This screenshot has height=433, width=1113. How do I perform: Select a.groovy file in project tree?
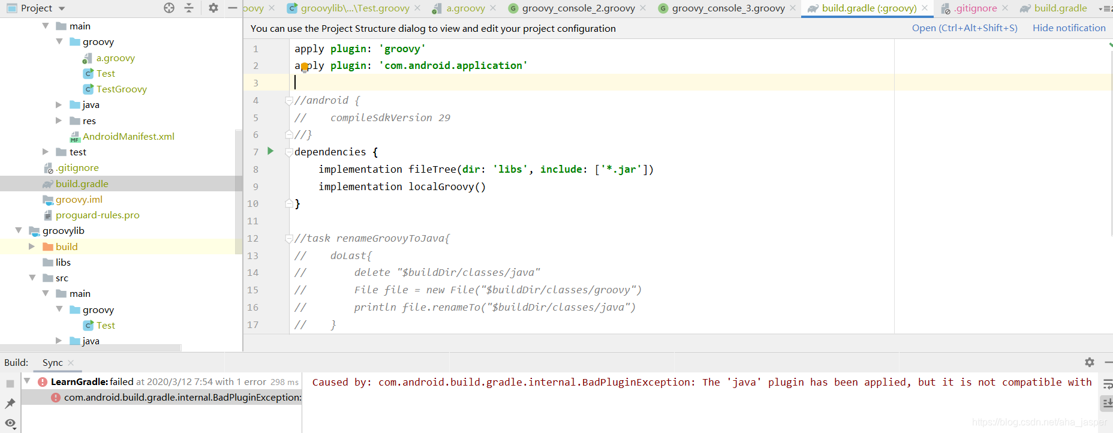[115, 58]
